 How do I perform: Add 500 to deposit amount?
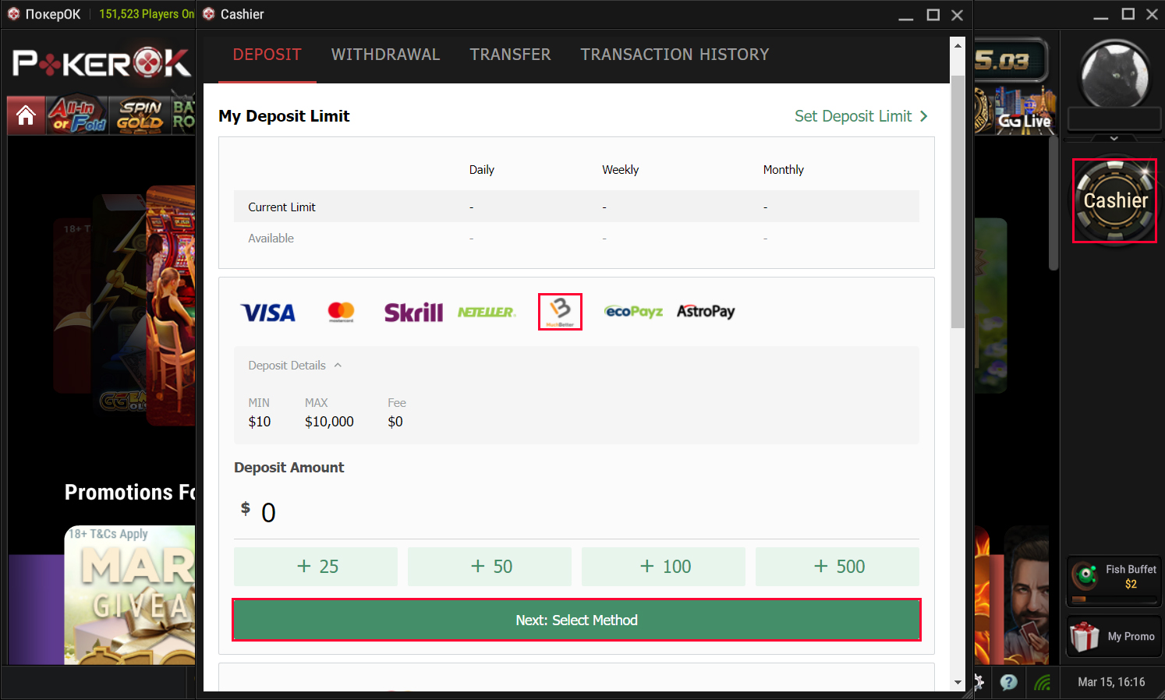(837, 567)
